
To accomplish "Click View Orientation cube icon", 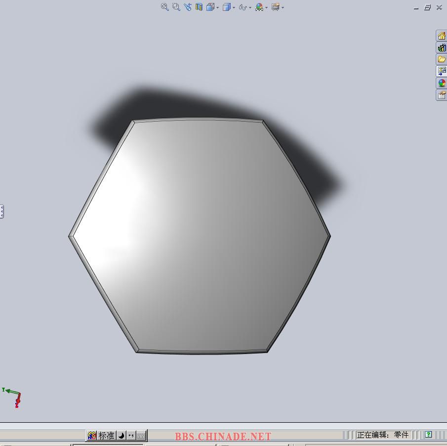I will pyautogui.click(x=210, y=7).
